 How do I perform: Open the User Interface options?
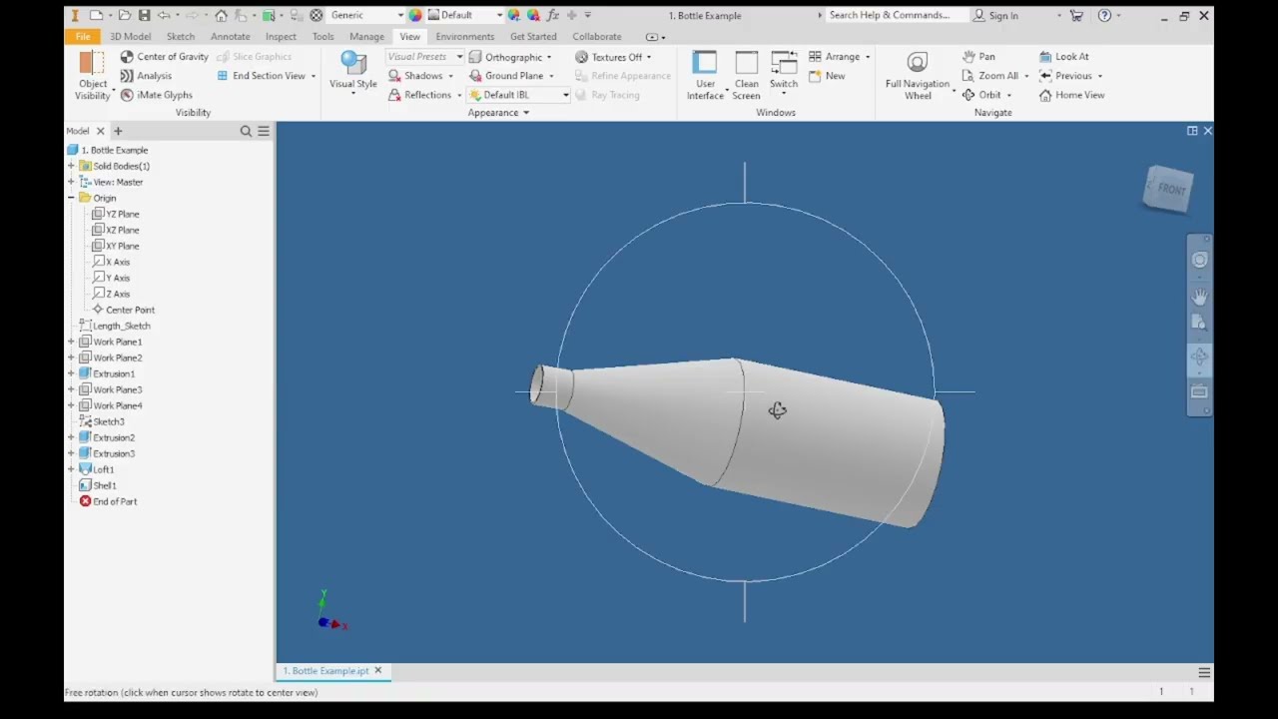705,76
